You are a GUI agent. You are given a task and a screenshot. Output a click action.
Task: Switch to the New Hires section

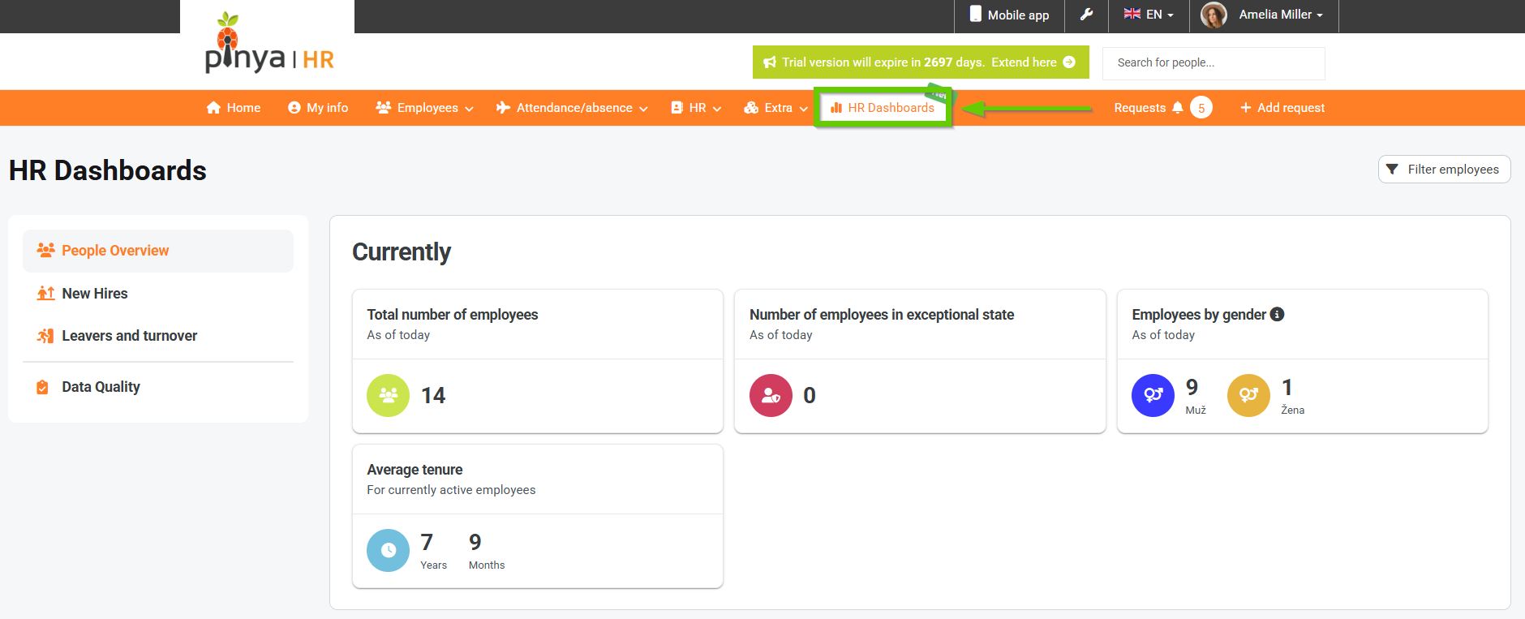95,294
